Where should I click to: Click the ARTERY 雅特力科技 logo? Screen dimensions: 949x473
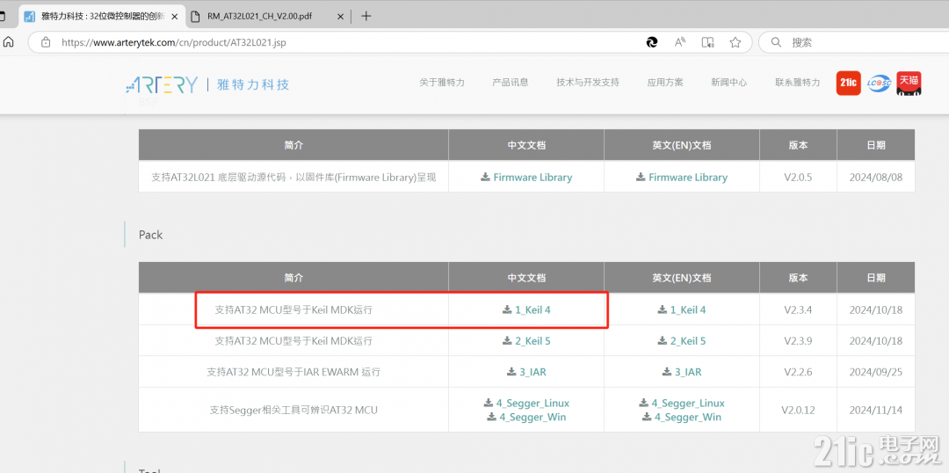point(207,84)
